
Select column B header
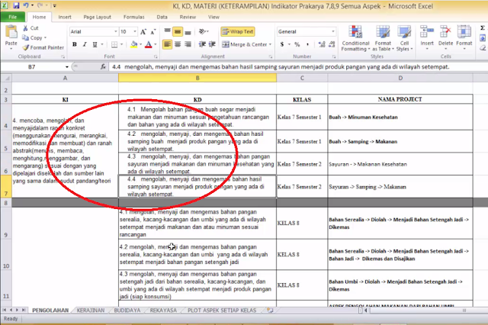pos(197,78)
